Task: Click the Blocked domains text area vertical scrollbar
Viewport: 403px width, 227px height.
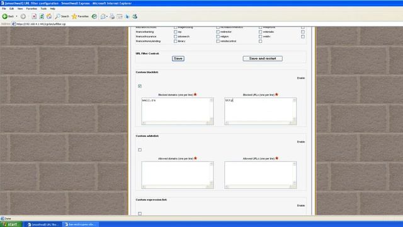Action: 212,109
